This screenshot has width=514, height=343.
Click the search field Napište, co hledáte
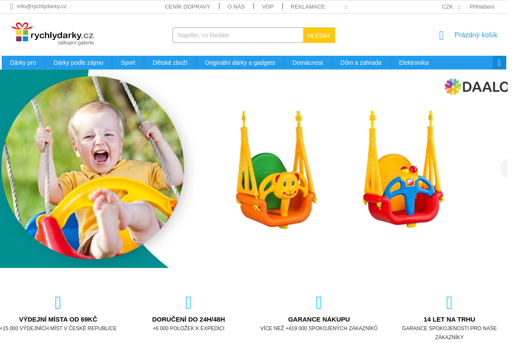[238, 35]
